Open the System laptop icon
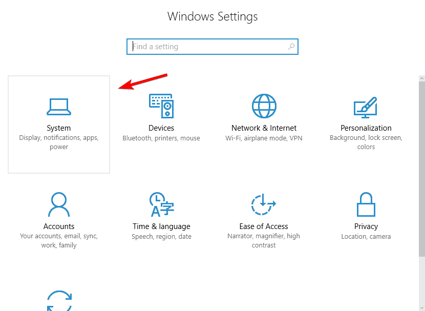425x311 pixels. pyautogui.click(x=59, y=107)
